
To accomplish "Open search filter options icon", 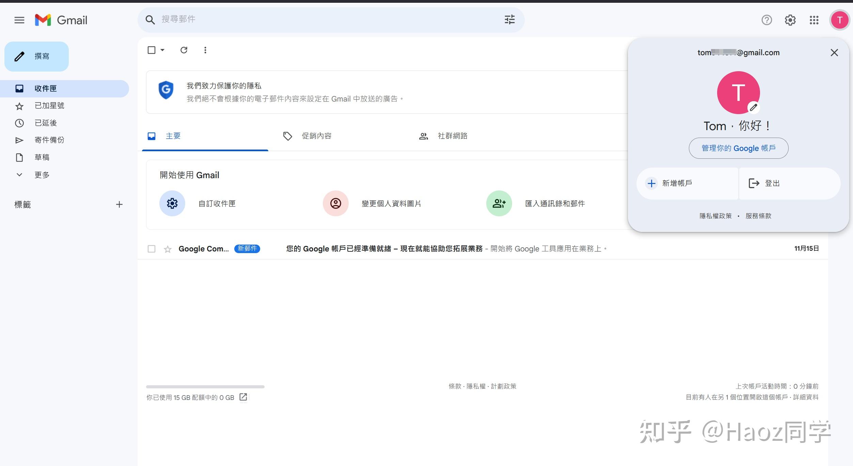I will [509, 20].
